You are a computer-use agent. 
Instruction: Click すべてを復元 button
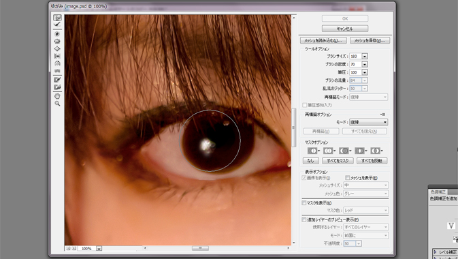tap(365, 131)
